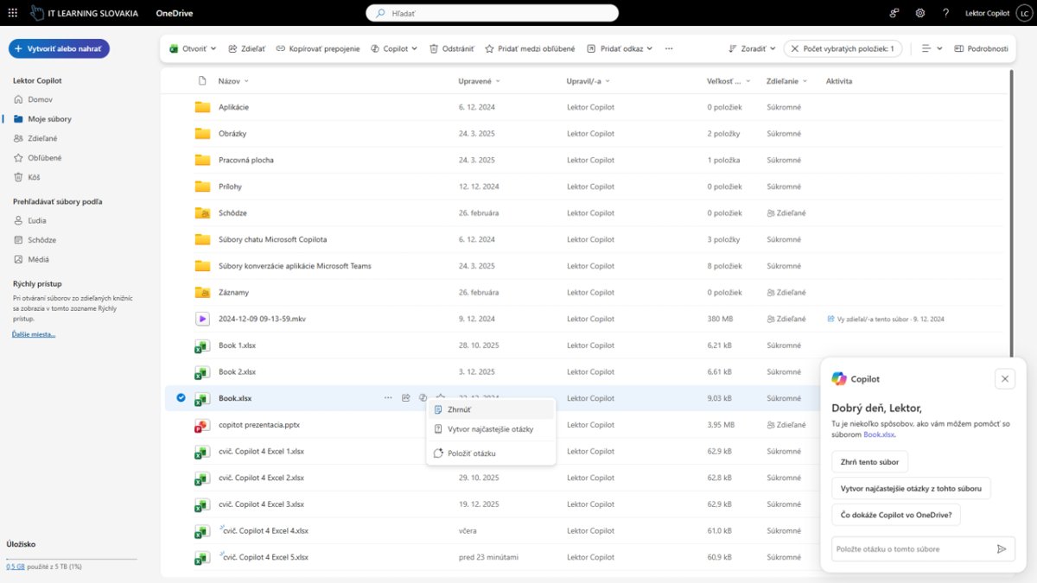Click the Copilot icon in Book.xlsx row
Viewport: 1037px width, 583px height.
coord(423,398)
